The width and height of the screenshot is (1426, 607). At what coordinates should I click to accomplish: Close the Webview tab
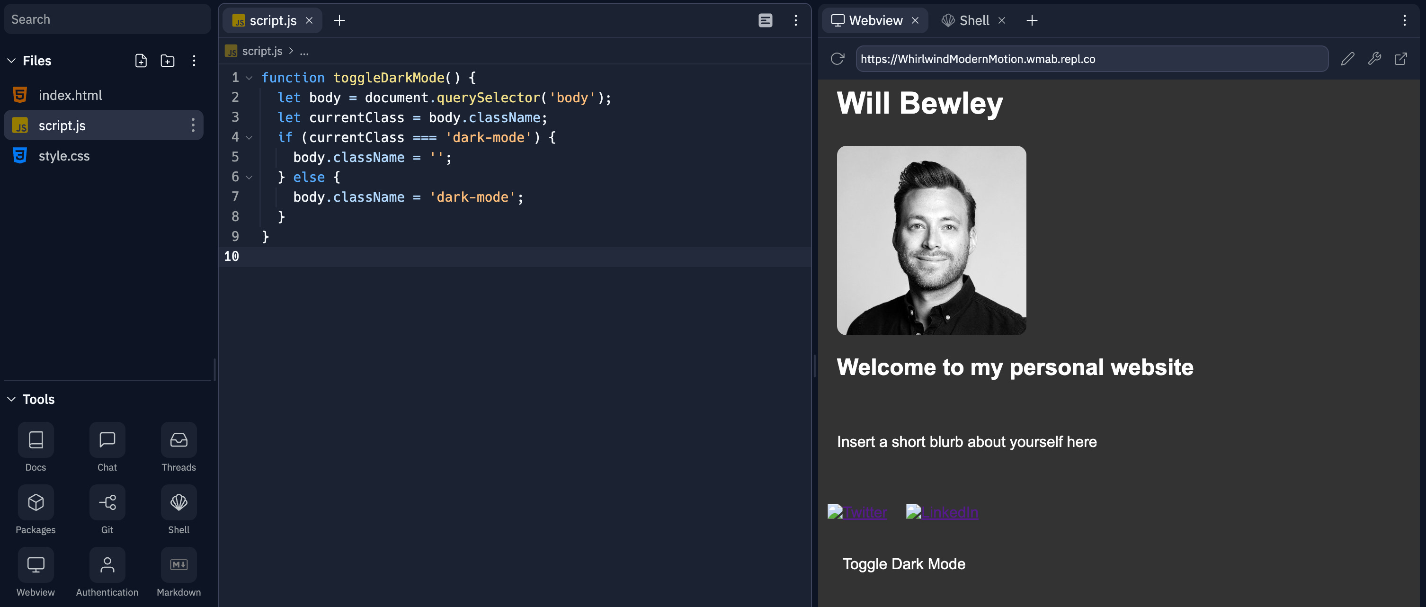point(915,20)
